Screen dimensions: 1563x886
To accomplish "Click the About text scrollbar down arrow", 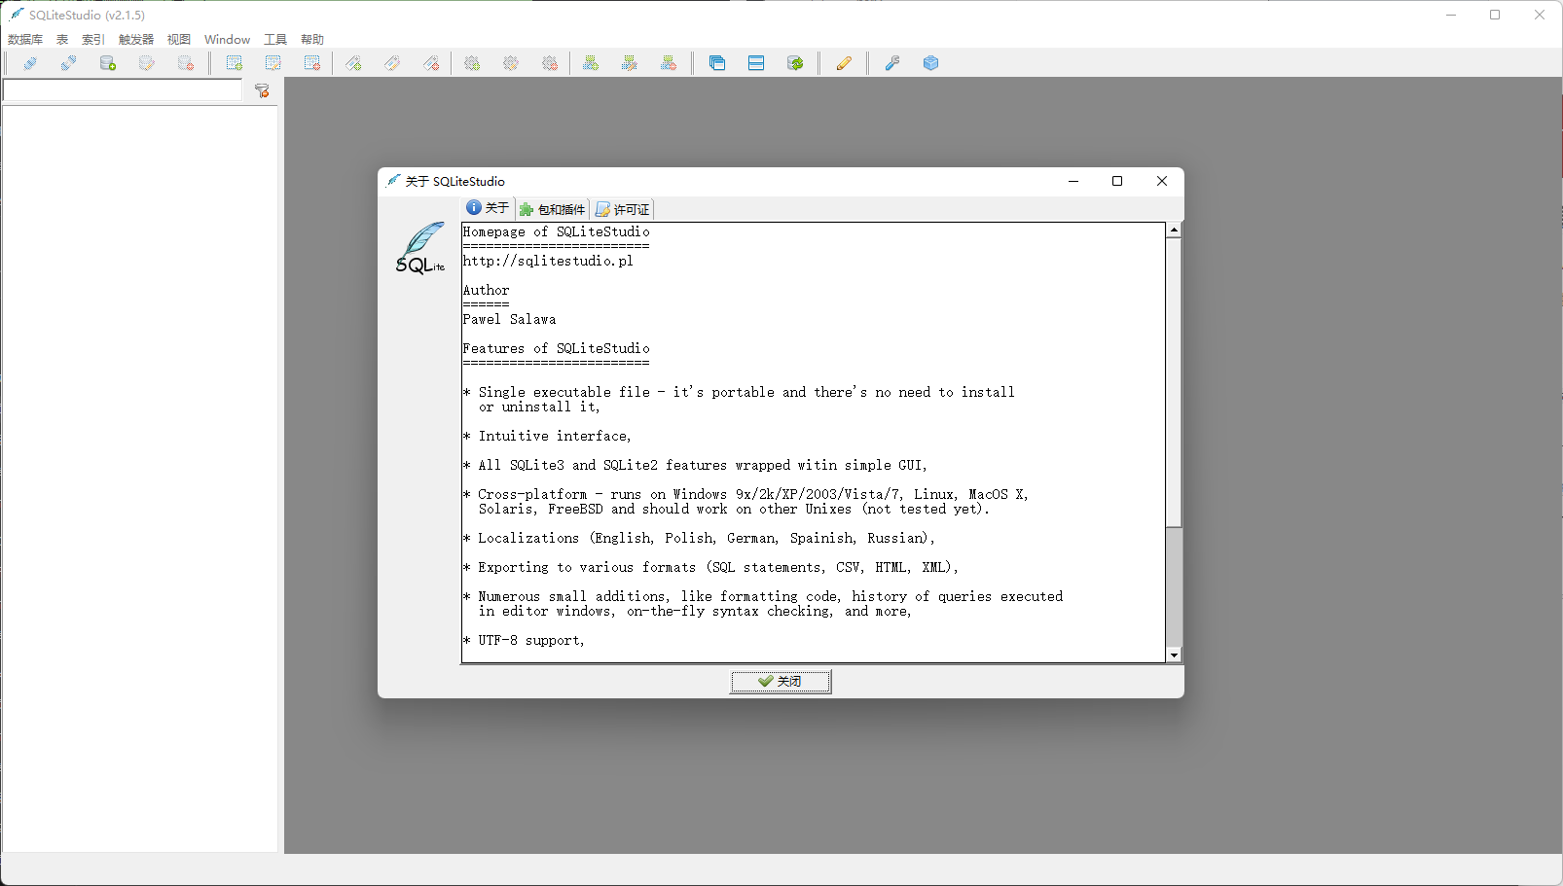I will 1174,656.
